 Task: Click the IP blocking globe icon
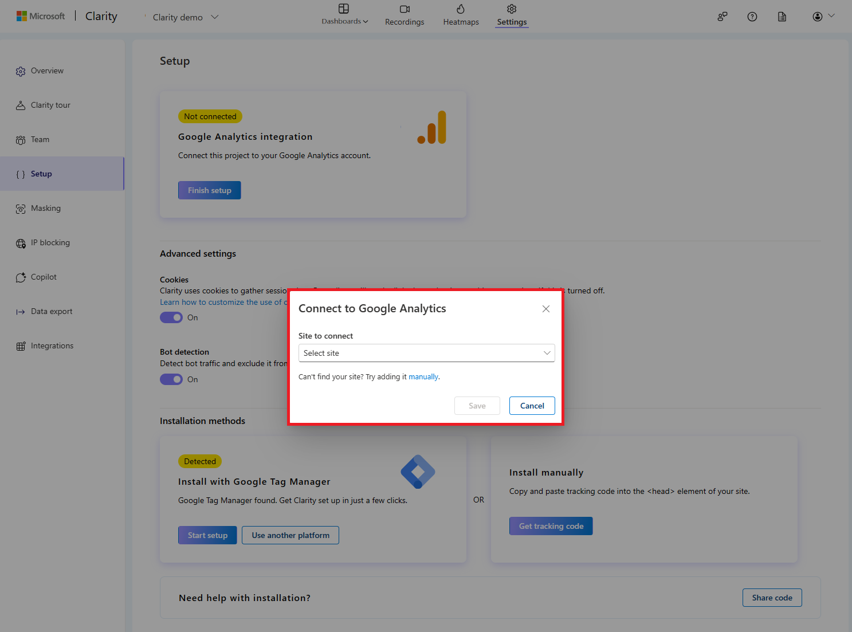click(x=21, y=243)
